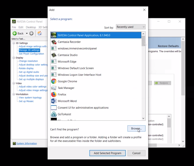Click program list scroll up arrow
Screen dimensions: 194x166
[x=143, y=34]
